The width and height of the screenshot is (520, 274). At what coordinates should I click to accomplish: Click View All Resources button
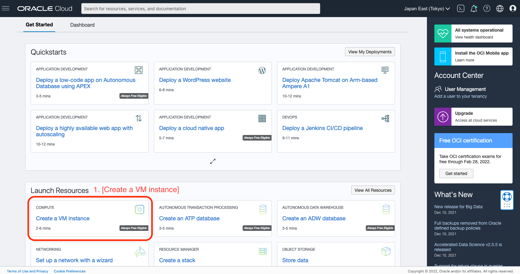pos(373,190)
